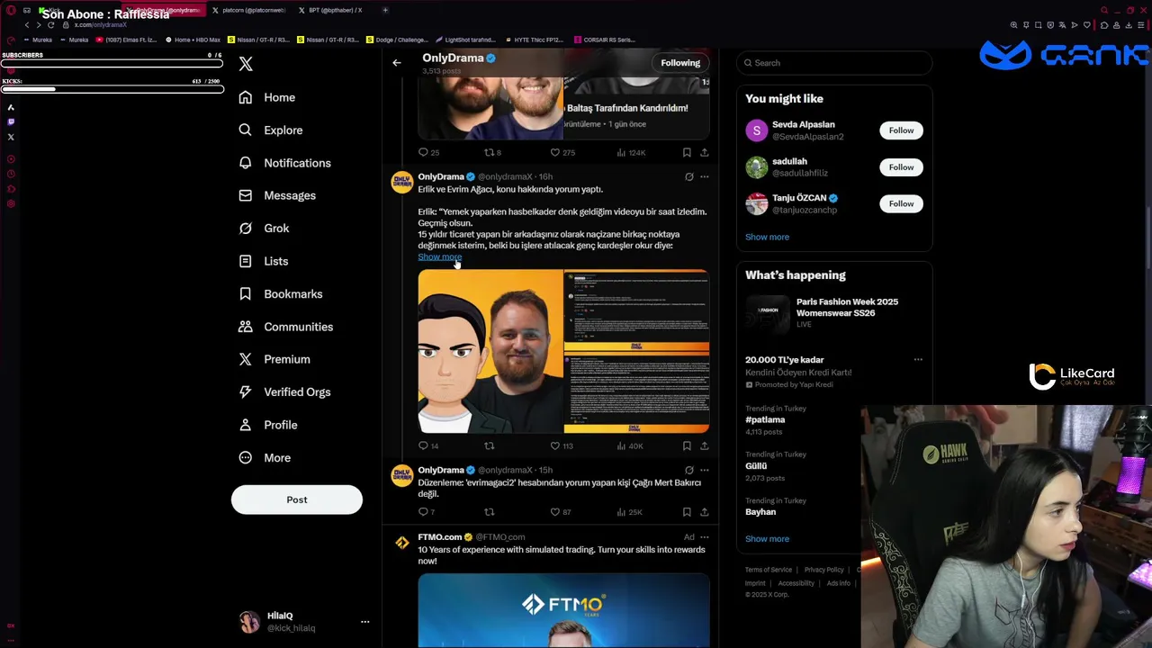Open more options on the FTMO.com ad

704,537
